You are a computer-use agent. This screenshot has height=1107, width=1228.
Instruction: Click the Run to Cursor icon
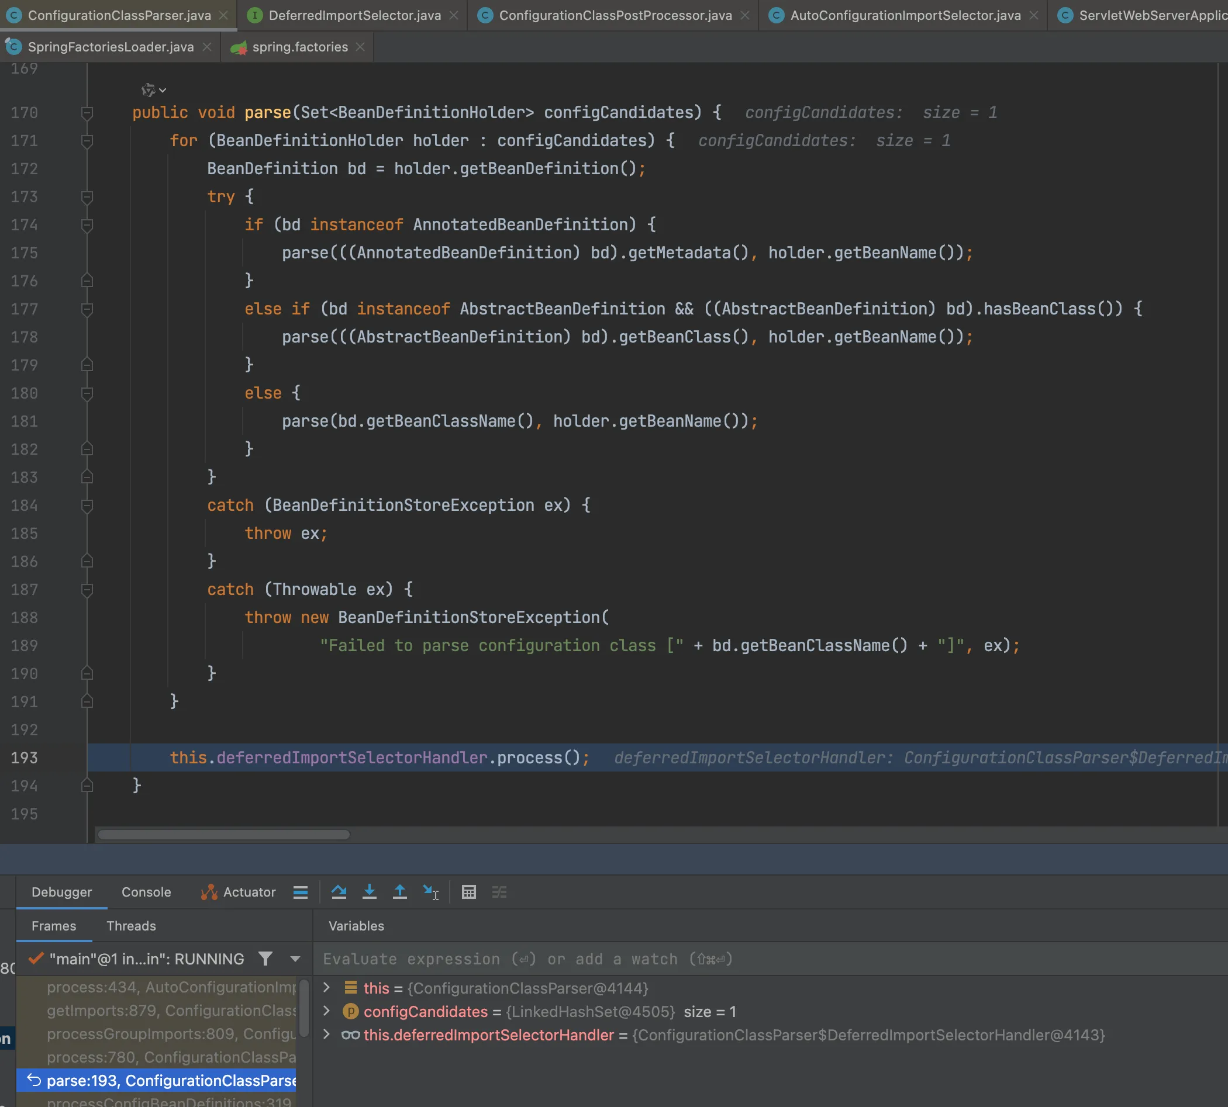(x=431, y=892)
